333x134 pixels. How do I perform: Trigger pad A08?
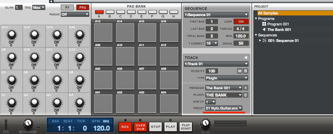169,80
